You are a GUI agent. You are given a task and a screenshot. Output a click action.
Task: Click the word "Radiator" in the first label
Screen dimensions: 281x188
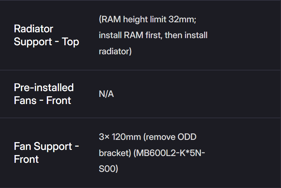[33, 29]
